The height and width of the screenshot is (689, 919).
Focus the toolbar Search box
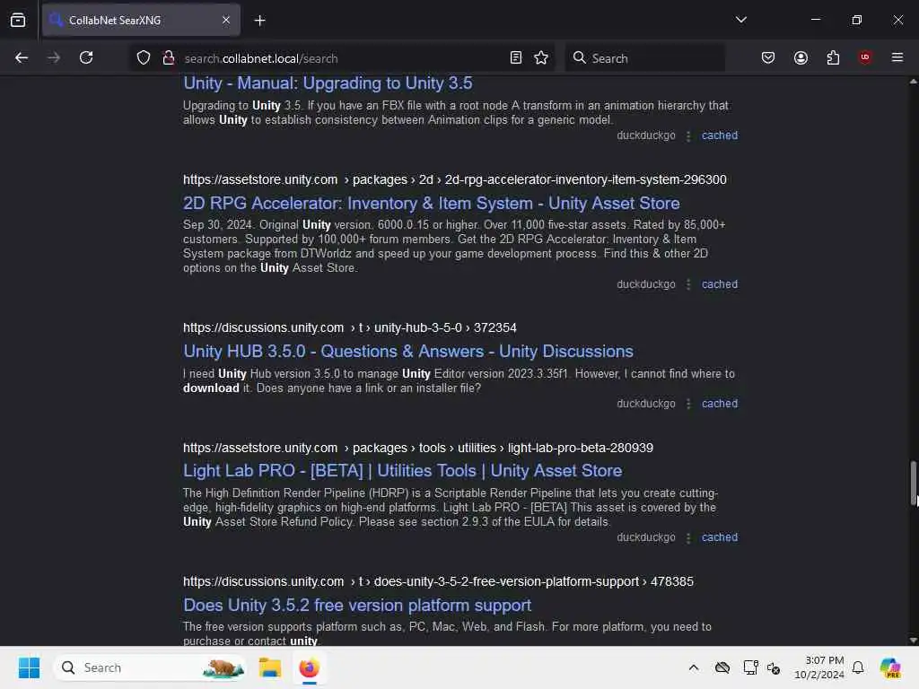click(x=644, y=58)
